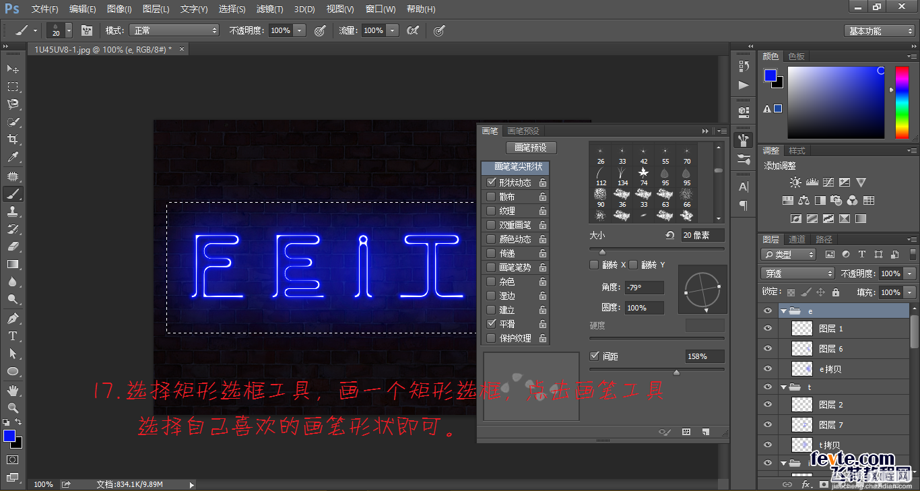
Task: Enable the 双重画笔 checkbox
Action: coord(491,225)
